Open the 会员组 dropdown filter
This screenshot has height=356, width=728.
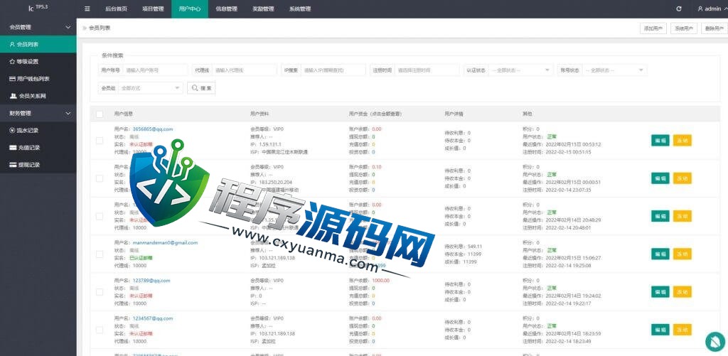coord(151,87)
